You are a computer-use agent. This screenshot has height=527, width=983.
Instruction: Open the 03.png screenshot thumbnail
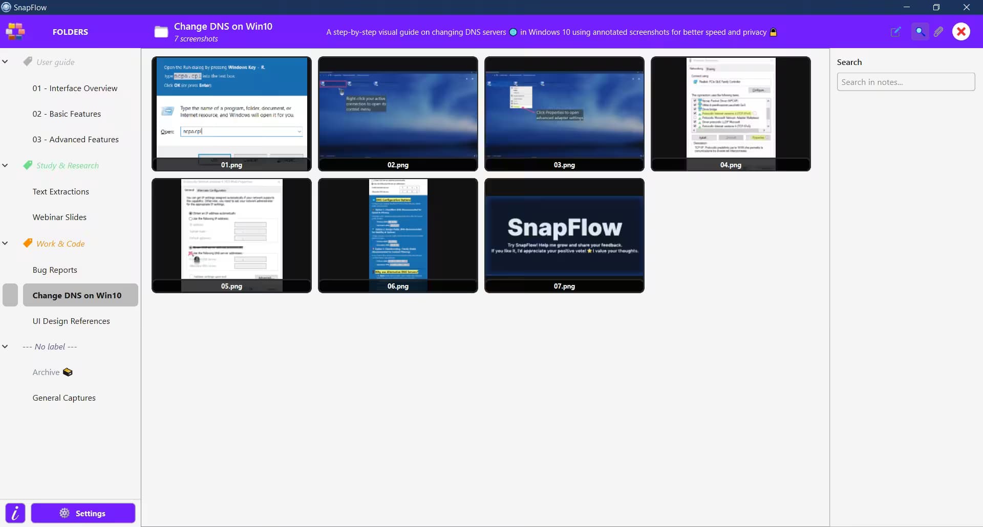(x=564, y=114)
